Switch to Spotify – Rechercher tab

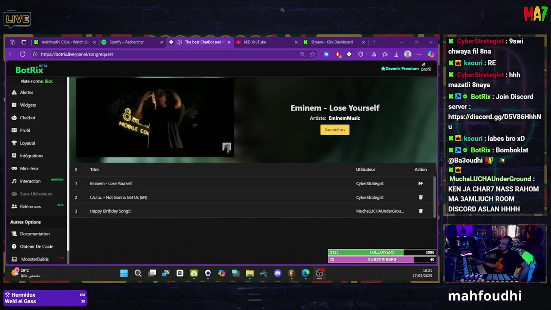point(132,42)
